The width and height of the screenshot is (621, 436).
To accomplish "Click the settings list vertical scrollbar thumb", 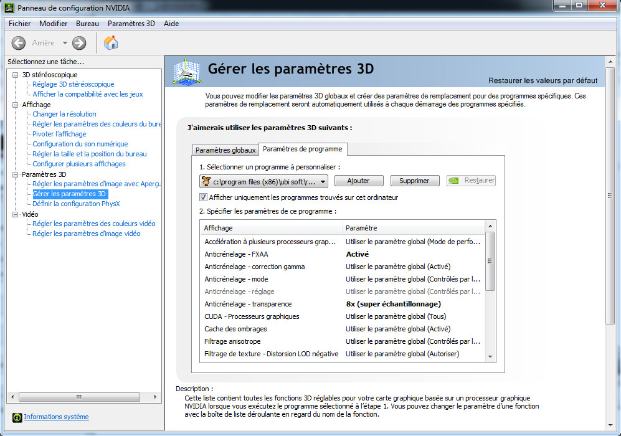I will 490,261.
